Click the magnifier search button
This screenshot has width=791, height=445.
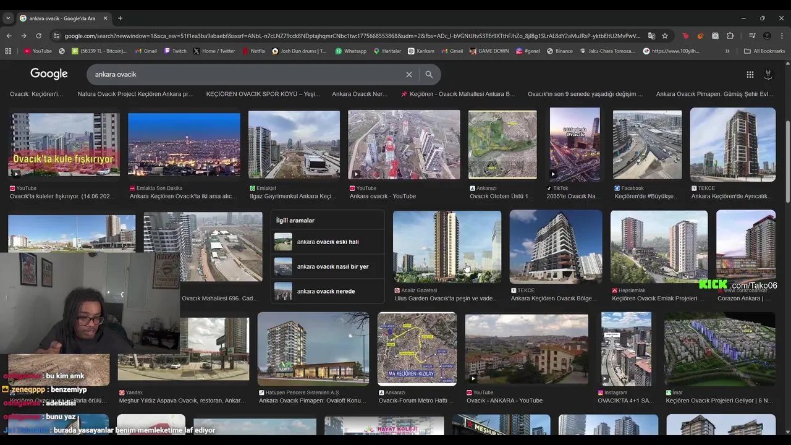pos(429,74)
